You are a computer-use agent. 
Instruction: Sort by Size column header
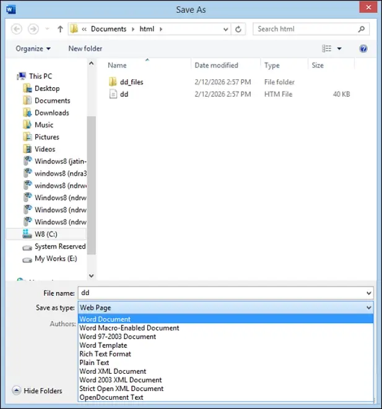coord(318,65)
